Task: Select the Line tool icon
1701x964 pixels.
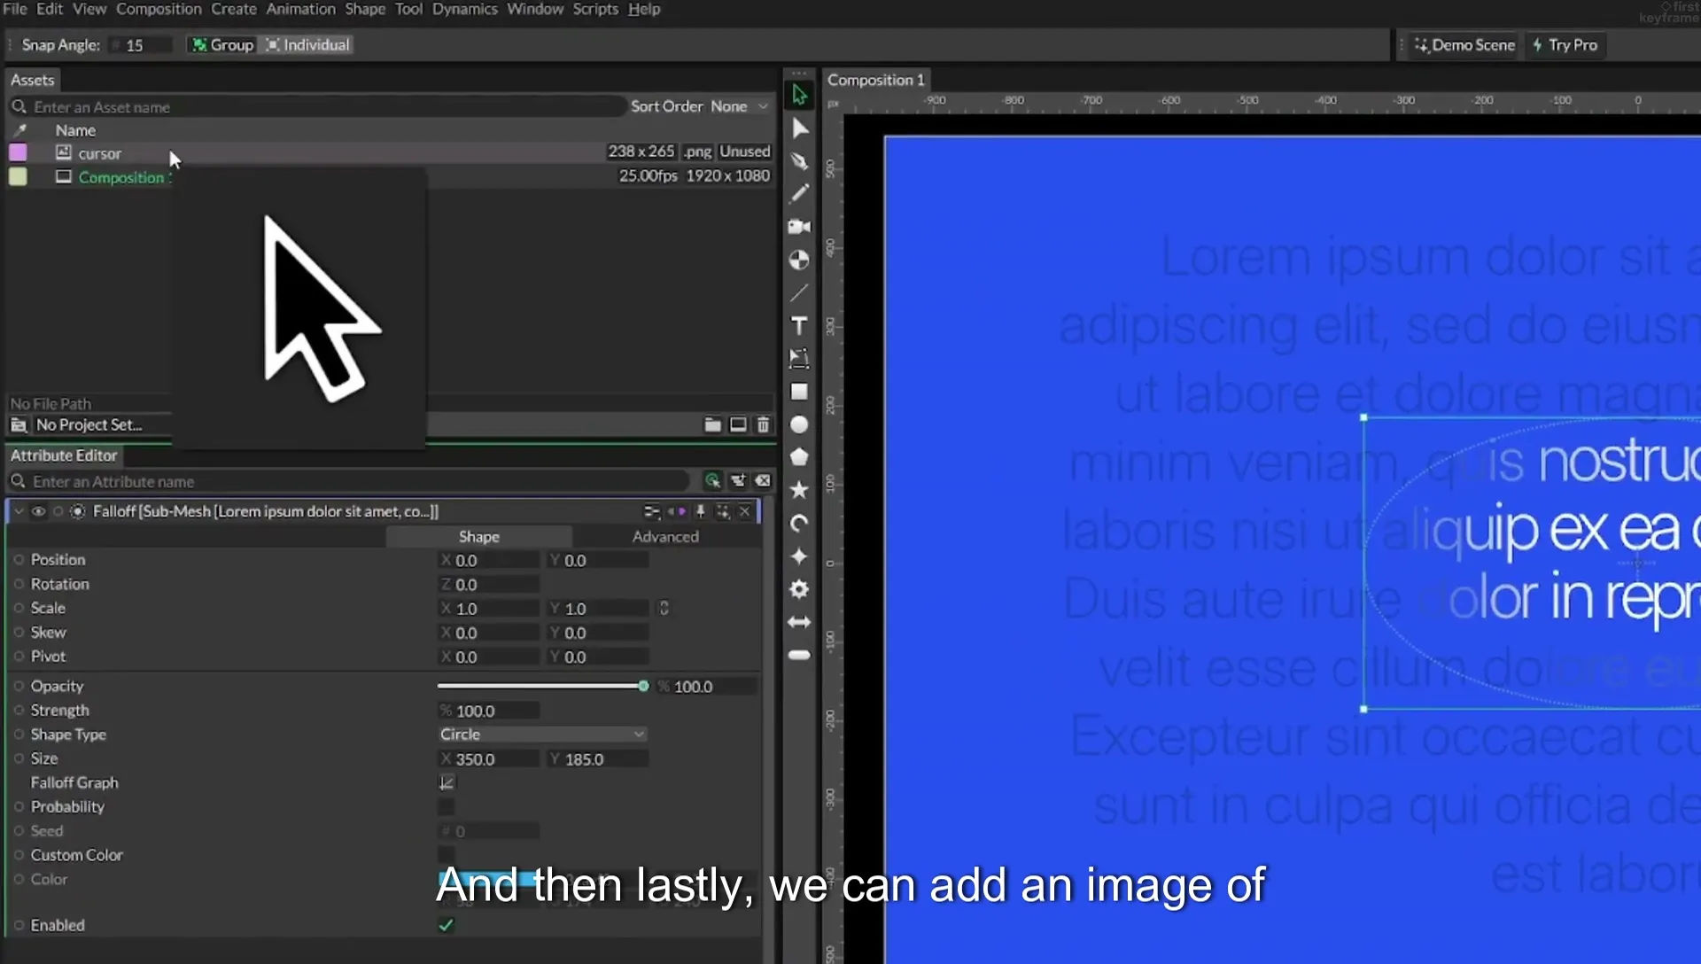Action: (x=799, y=292)
